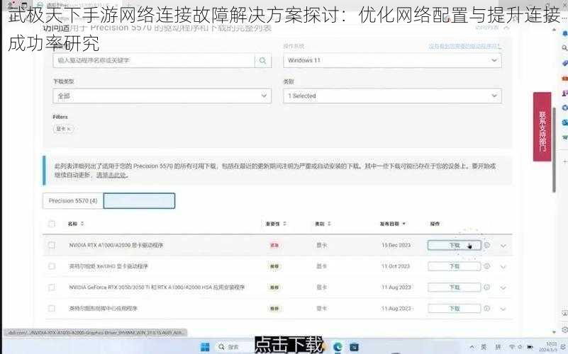Open the Windows Start menu icon

[x=205, y=347]
